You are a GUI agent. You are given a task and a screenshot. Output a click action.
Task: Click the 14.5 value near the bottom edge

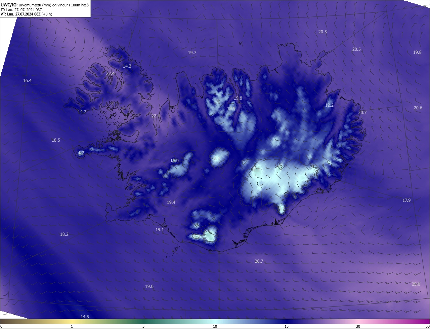pyautogui.click(x=85, y=317)
